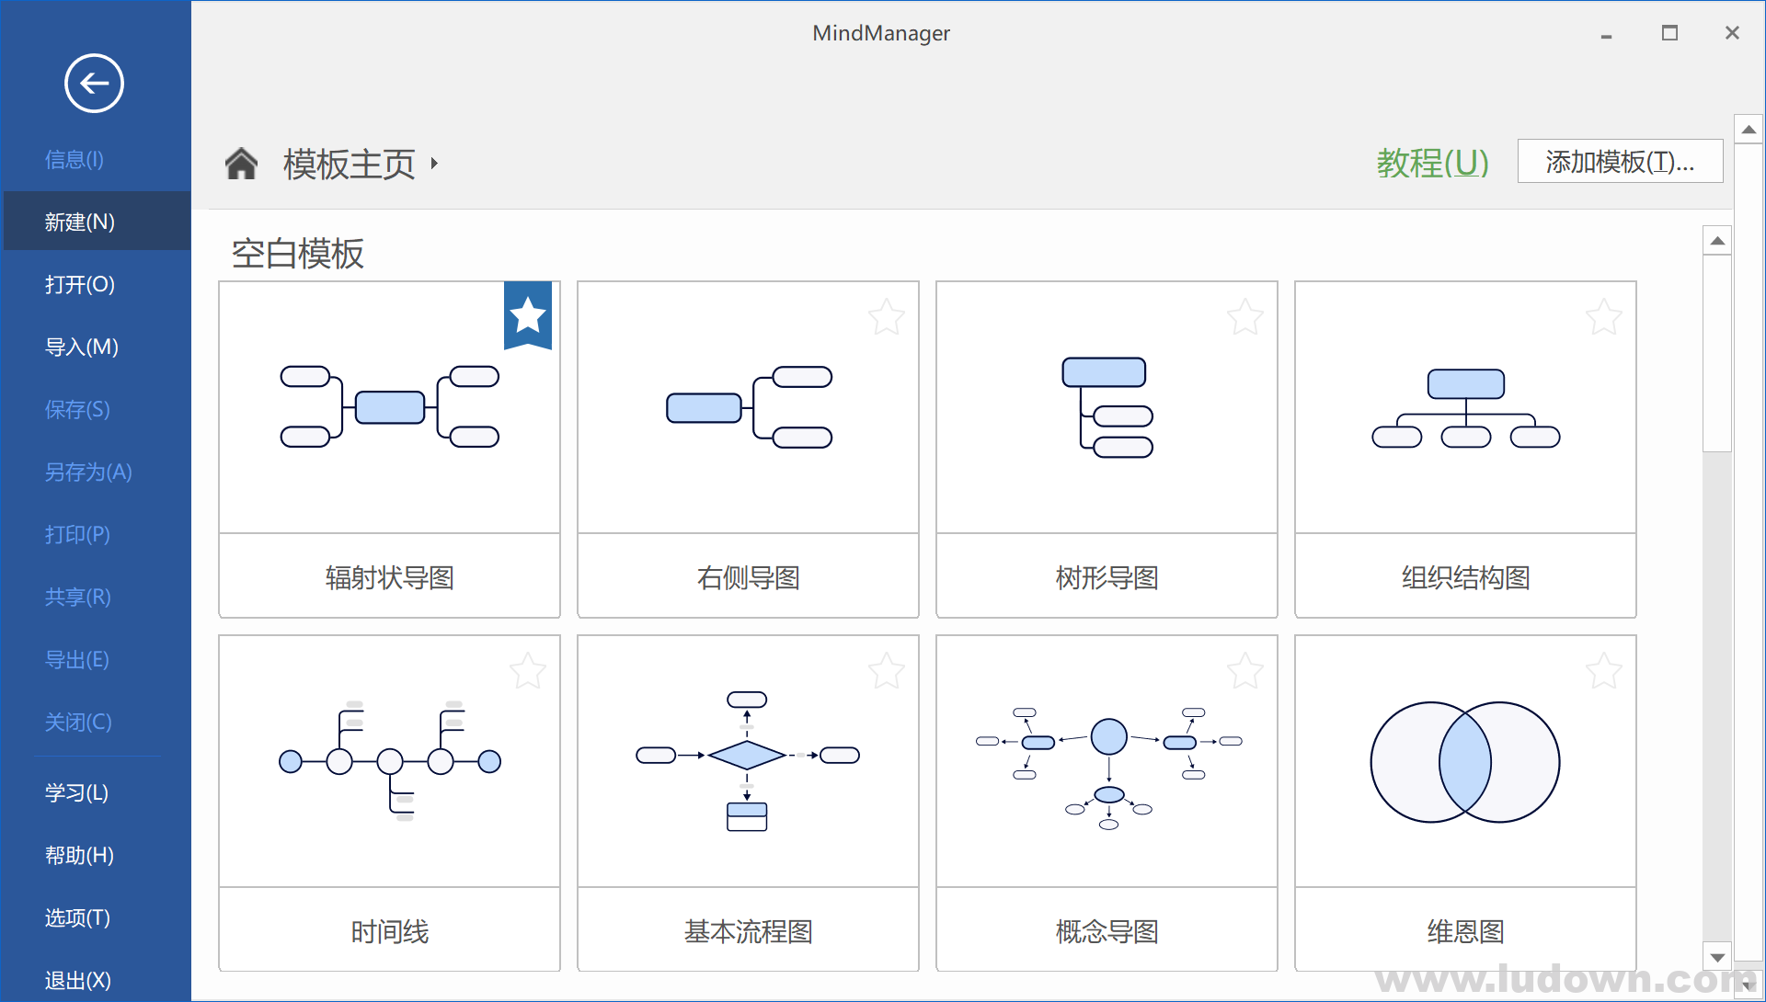Click the 模板主页 breadcrumb text

[350, 164]
